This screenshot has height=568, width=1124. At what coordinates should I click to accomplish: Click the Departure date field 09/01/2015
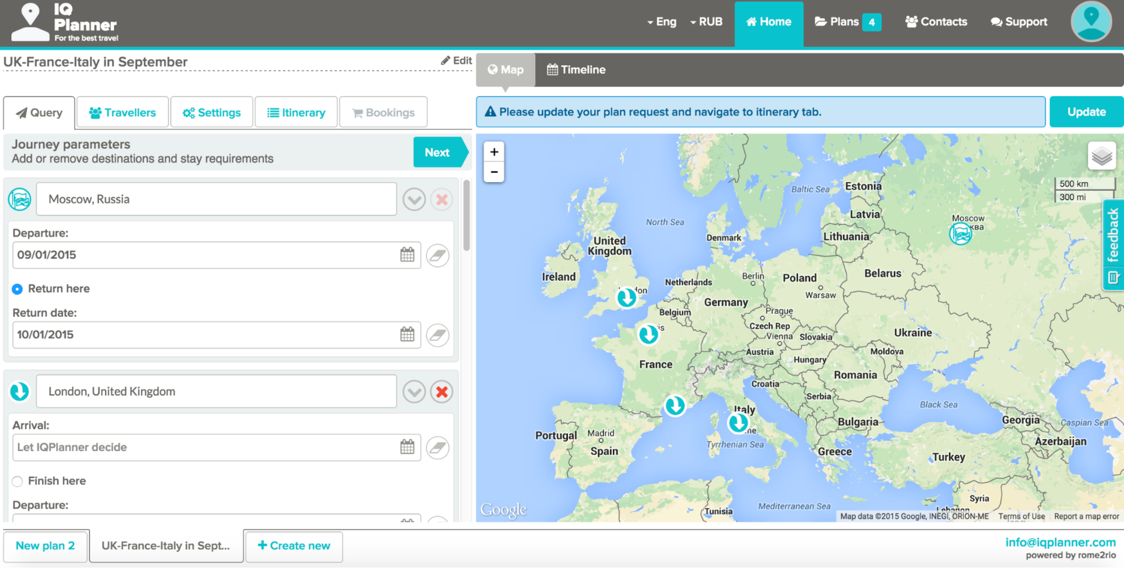pyautogui.click(x=217, y=255)
